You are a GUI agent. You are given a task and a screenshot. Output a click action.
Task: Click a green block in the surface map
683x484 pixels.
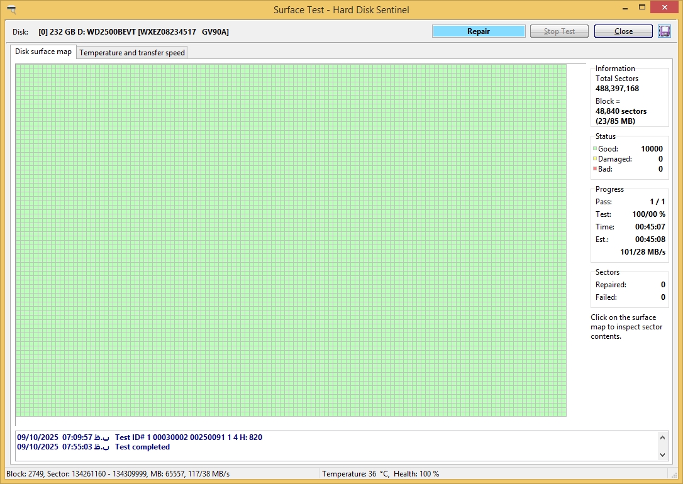coord(289,239)
